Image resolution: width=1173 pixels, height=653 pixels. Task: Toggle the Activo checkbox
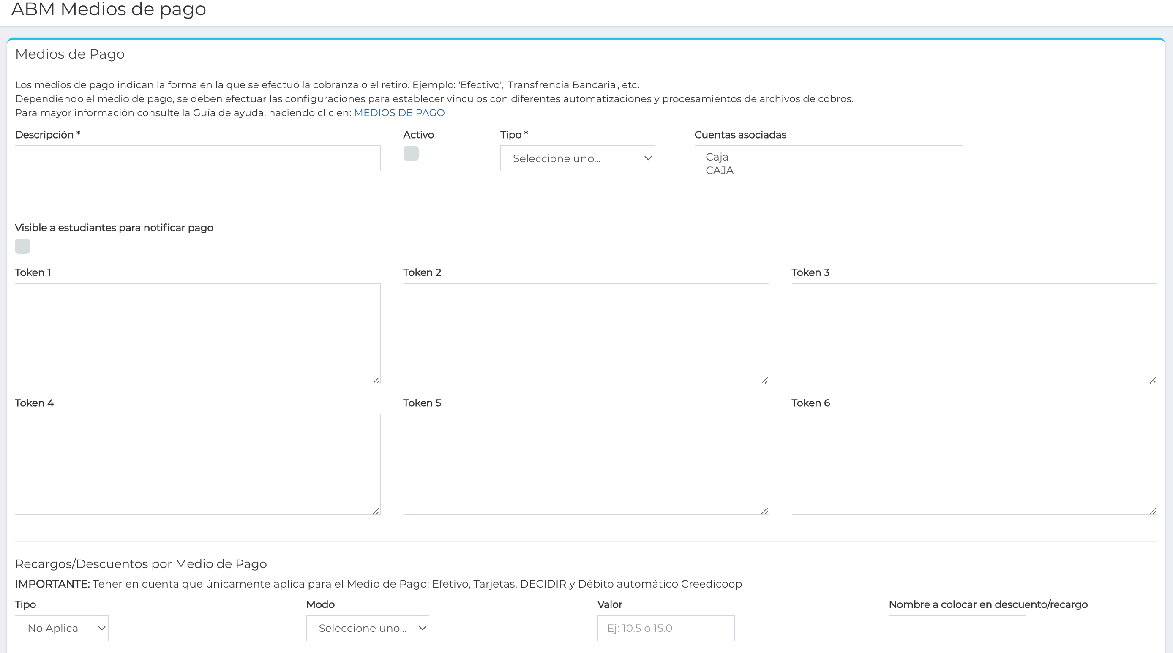click(x=411, y=153)
